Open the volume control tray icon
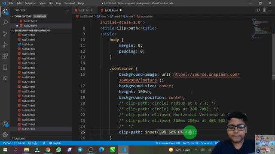The width and height of the screenshot is (275, 154). click(203, 150)
